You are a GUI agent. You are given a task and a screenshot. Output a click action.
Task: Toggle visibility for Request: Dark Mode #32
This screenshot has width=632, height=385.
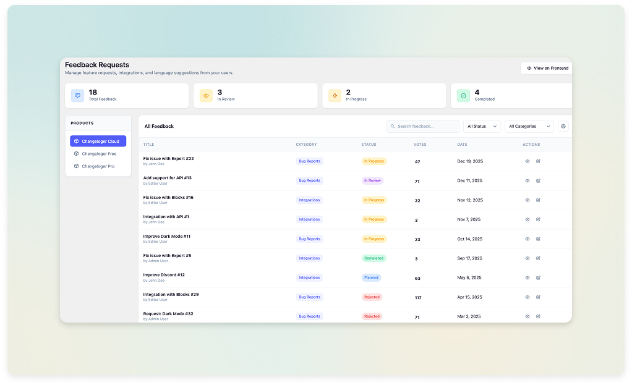pos(527,316)
